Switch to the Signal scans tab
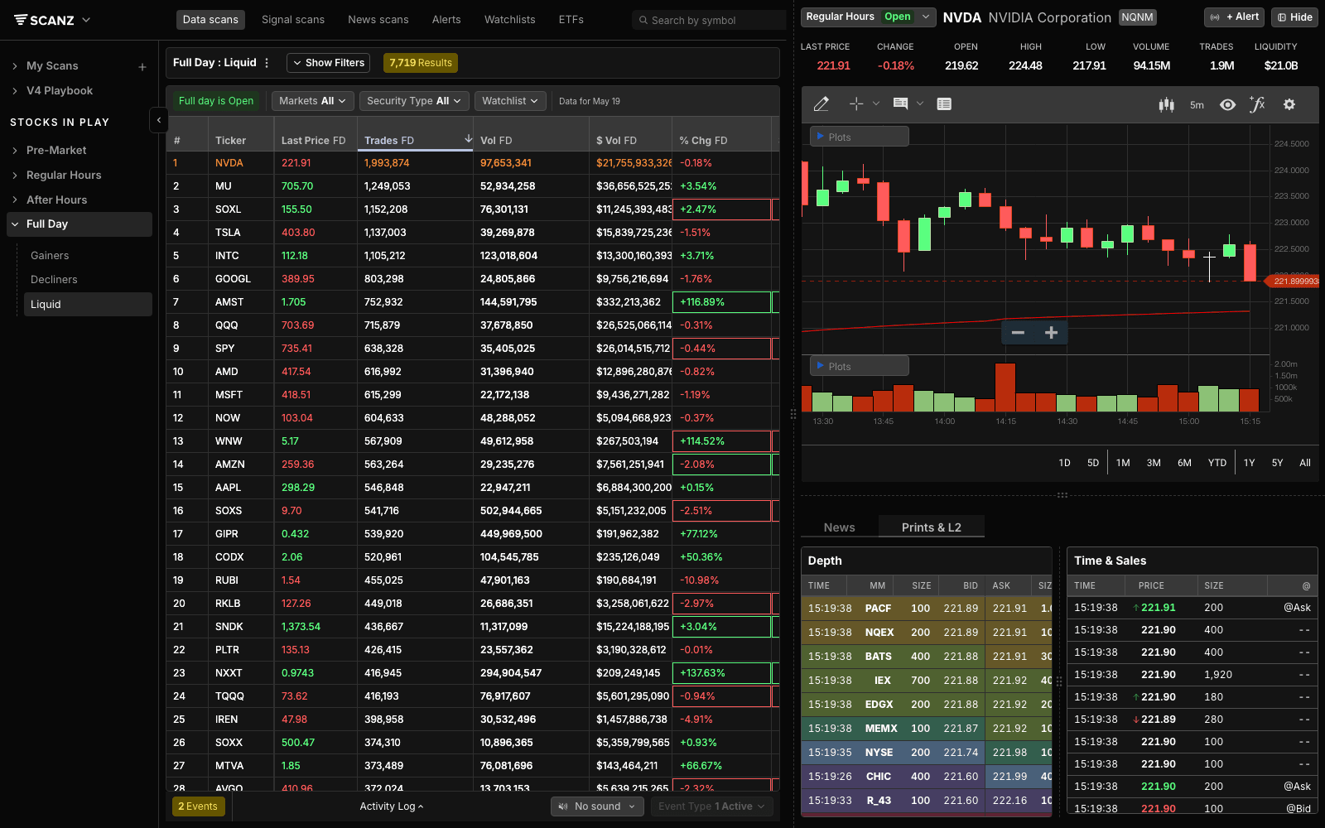 293,20
